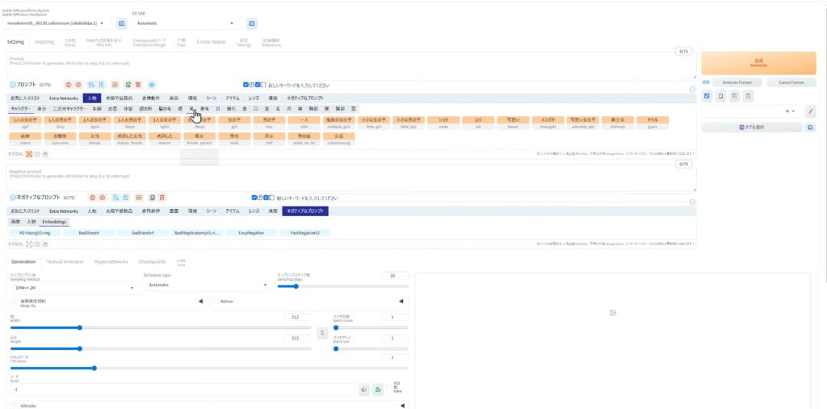Enable the Hires. fix checkbox

[15, 302]
